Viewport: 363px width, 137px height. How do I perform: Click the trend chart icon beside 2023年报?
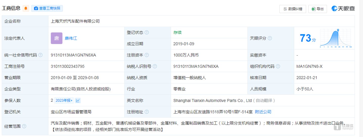coord(78,100)
